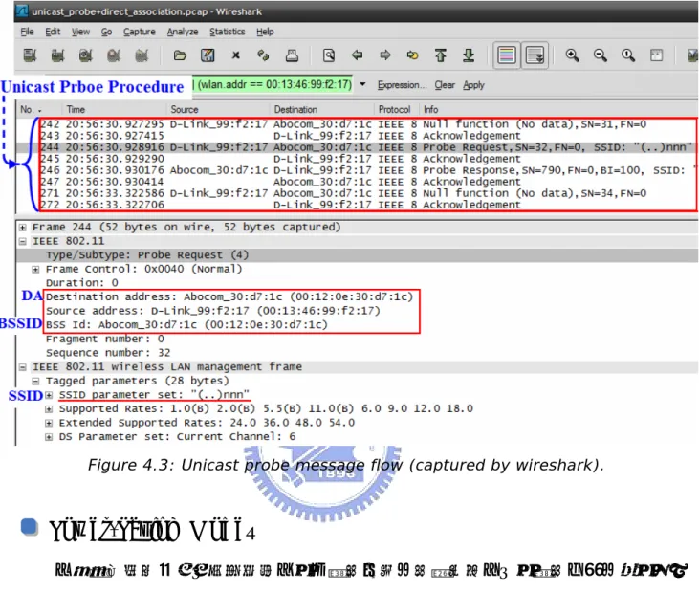This screenshot has height=592, width=699.
Task: Zoom in toolbar magnifier icon
Action: (573, 55)
